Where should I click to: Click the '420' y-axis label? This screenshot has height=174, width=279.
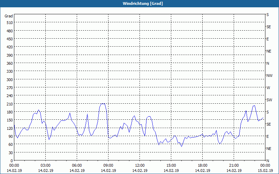(x=10, y=47)
